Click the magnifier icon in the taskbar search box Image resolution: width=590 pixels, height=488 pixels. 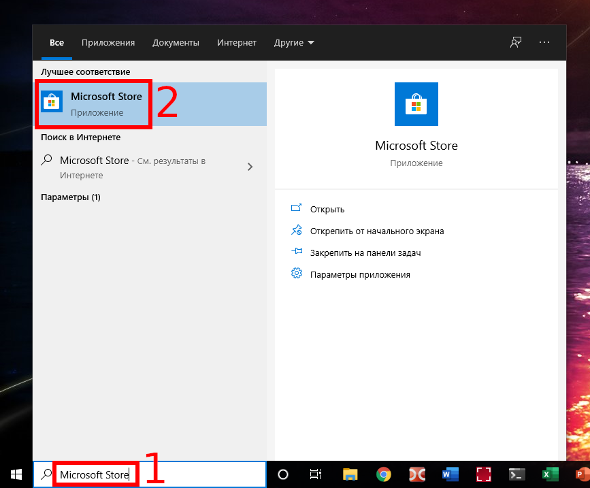coord(46,474)
